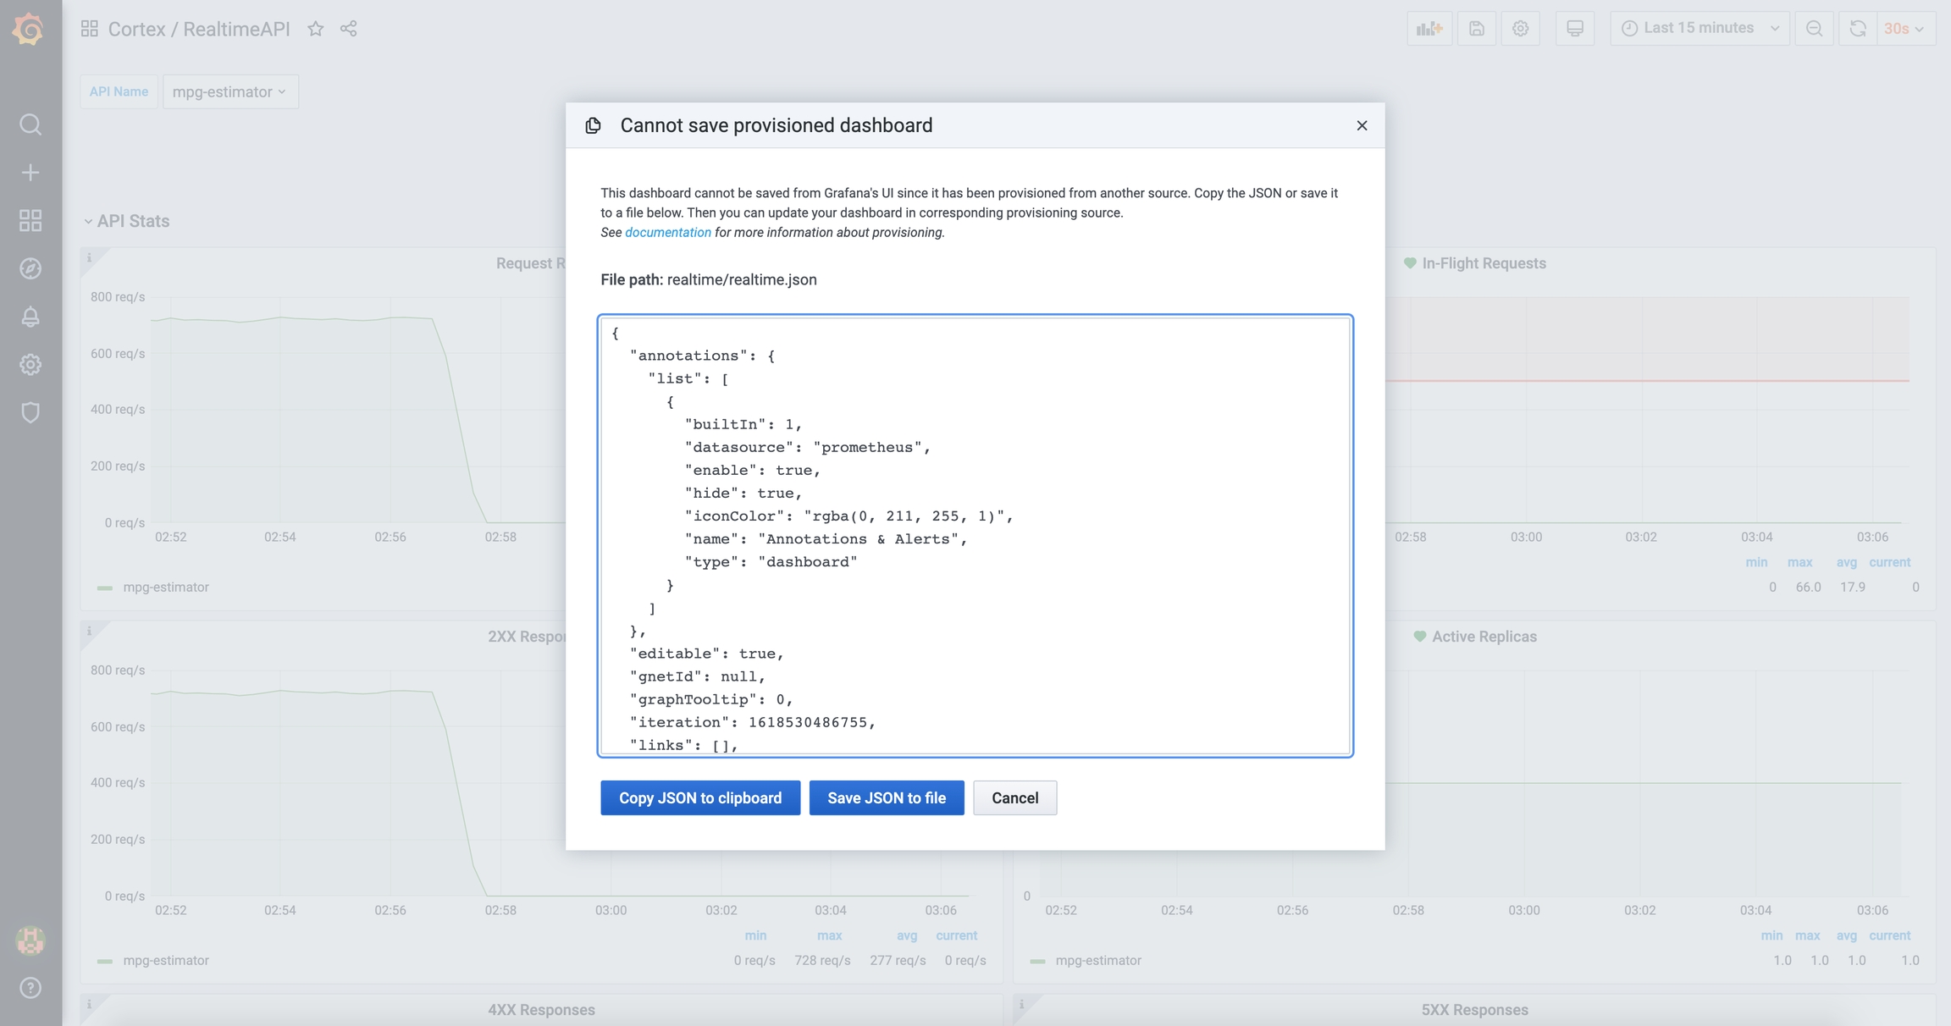Click the share dashboard icon

pos(349,29)
